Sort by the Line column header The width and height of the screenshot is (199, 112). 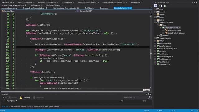click(144, 101)
